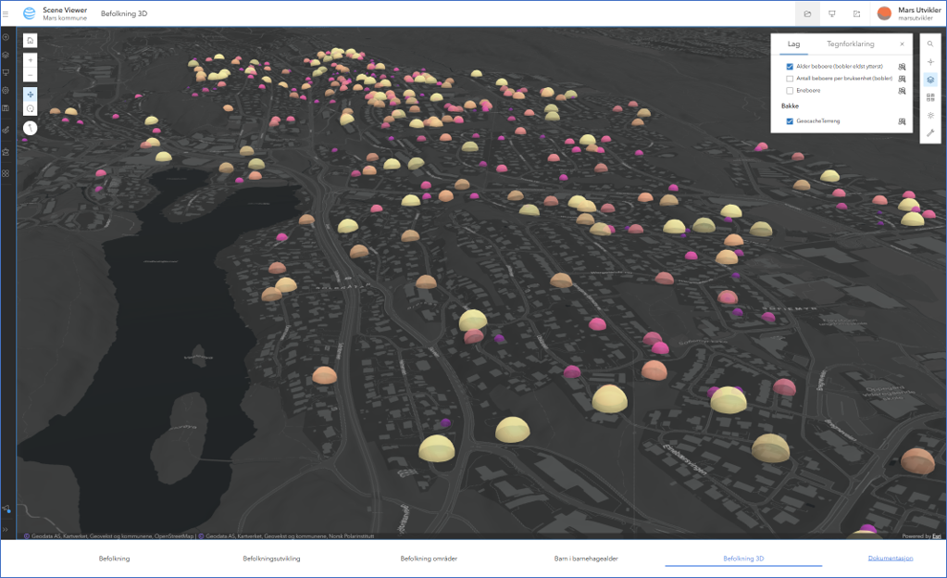Image resolution: width=947 pixels, height=578 pixels.
Task: Open the Befolkningsutvikling slide tab
Action: click(271, 559)
